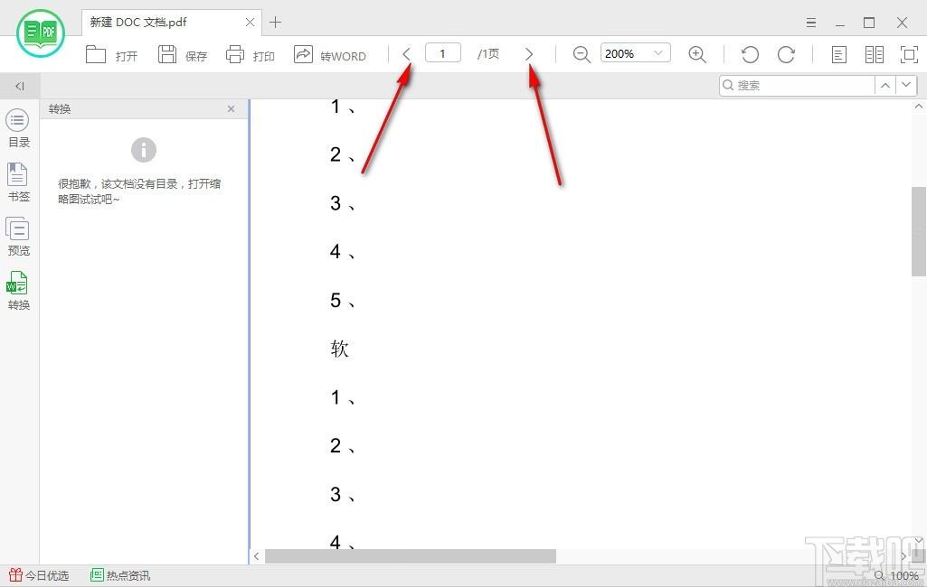
Task: Open the 目录 outline panel
Action: click(x=18, y=128)
